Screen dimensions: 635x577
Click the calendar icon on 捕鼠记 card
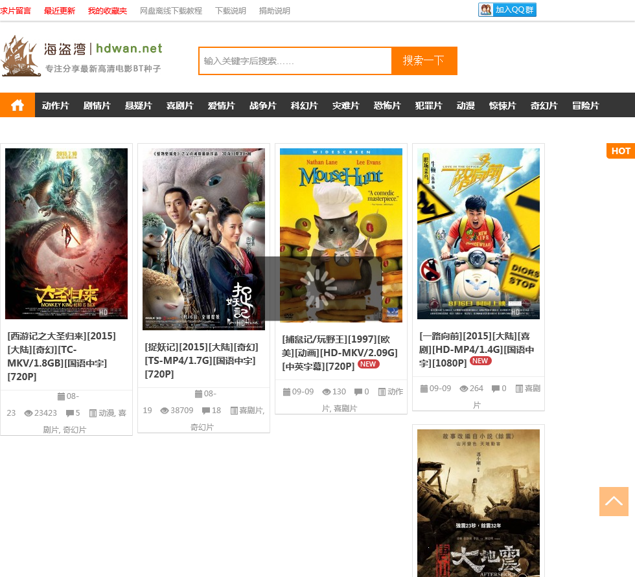point(286,392)
